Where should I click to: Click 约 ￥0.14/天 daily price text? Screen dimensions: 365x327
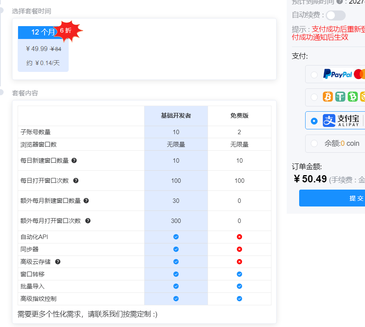pyautogui.click(x=43, y=63)
